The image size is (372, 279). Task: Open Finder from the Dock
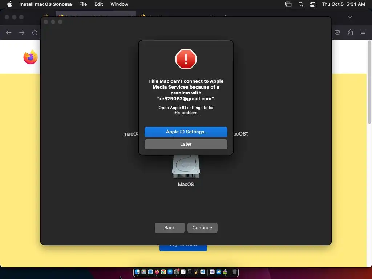(x=137, y=272)
